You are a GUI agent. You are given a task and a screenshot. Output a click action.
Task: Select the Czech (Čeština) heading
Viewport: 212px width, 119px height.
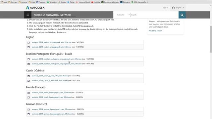35,70
